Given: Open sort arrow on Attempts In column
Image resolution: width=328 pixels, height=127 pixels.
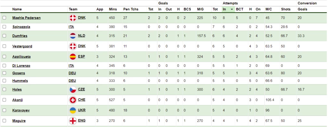Looking at the screenshot, I should tap(232, 9).
